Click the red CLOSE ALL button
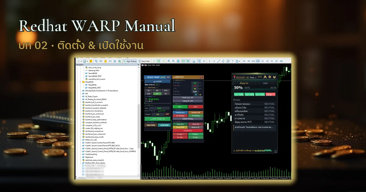The image size is (366, 192). [x=188, y=131]
